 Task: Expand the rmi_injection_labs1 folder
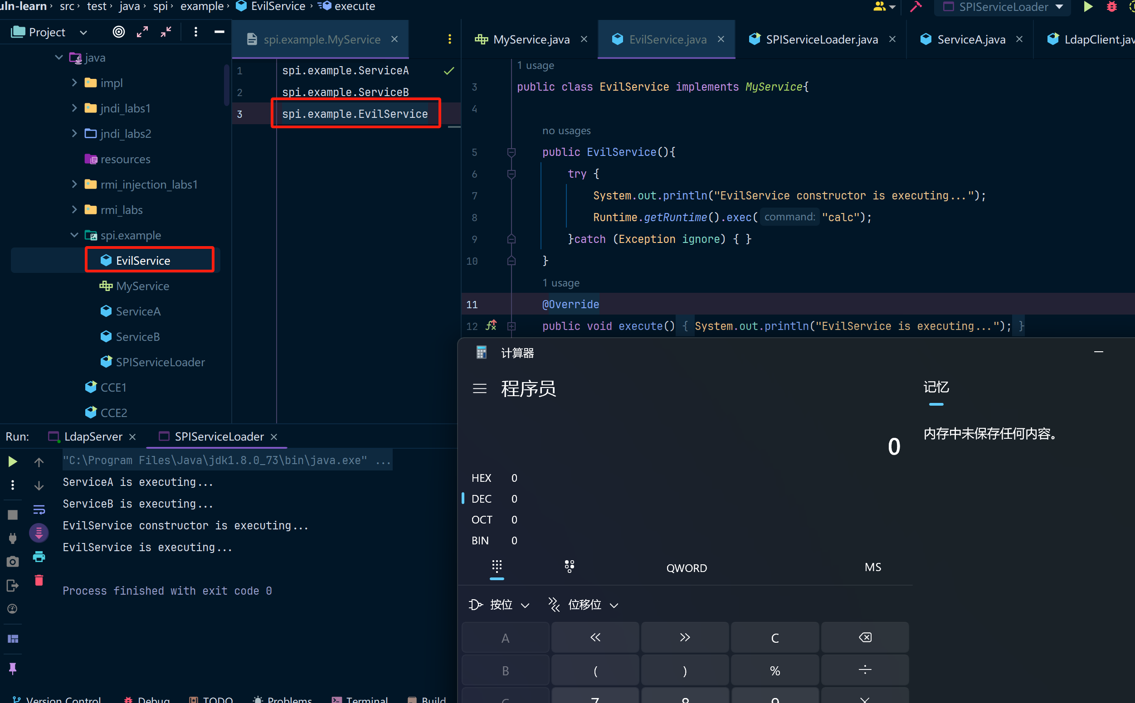click(74, 184)
